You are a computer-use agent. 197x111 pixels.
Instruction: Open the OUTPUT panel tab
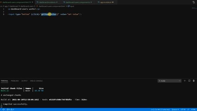tap(24, 81)
